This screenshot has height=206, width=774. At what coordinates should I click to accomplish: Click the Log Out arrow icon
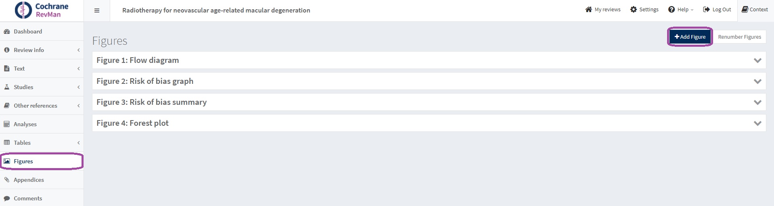click(706, 9)
